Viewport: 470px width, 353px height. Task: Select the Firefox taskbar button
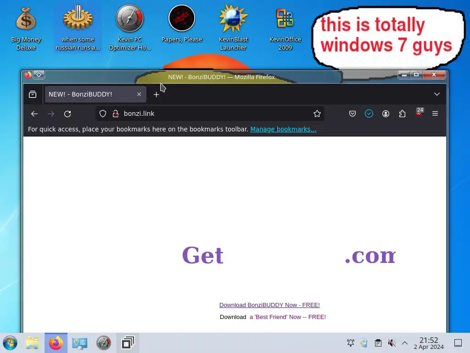pyautogui.click(x=56, y=343)
